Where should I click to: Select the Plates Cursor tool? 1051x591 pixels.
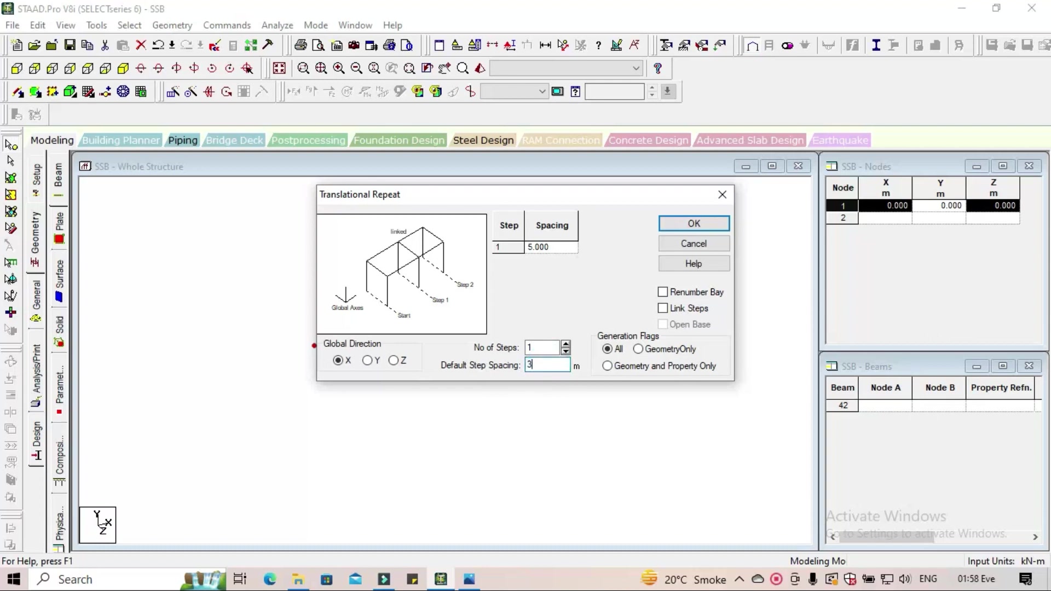11,178
